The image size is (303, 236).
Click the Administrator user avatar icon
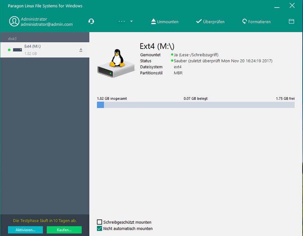point(14,22)
